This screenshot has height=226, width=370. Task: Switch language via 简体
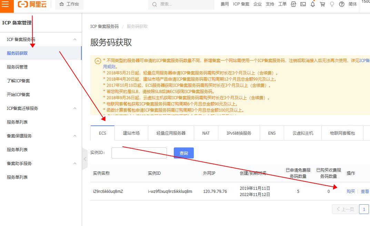click(x=353, y=4)
